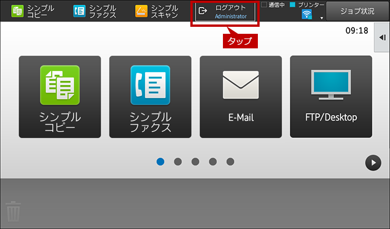Click the プリンター status indicator square
This screenshot has width=390, height=229.
pos(293,5)
